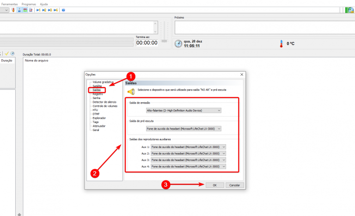Open the Ajuda menu

pyautogui.click(x=44, y=3)
